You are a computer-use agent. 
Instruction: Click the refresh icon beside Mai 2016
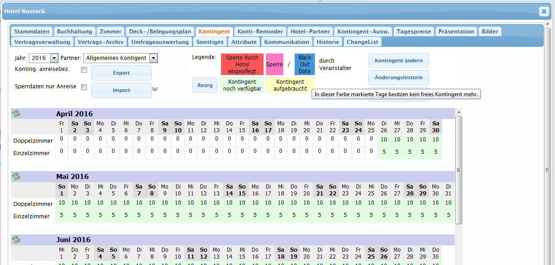click(x=16, y=176)
